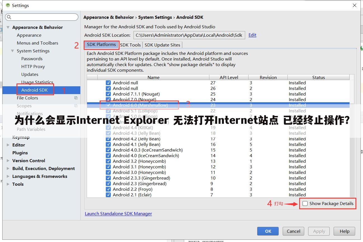Sort by API Level column header
This screenshot has width=363, height=242.
[x=229, y=77]
